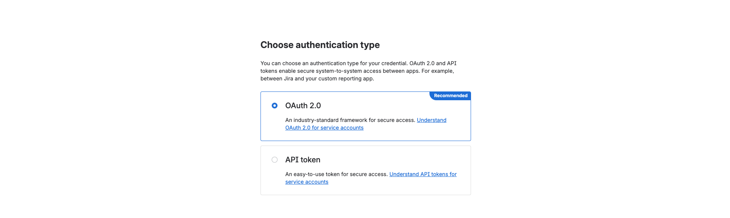The image size is (730, 218).
Task: Click the blue Recommended badge
Action: [x=450, y=96]
